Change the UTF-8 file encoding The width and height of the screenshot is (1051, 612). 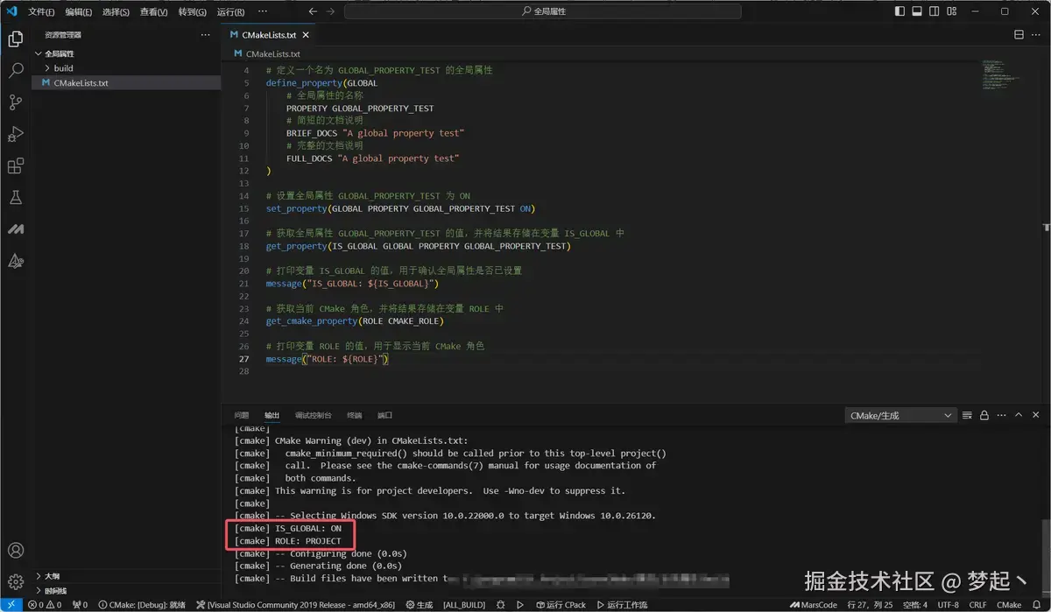pyautogui.click(x=948, y=605)
